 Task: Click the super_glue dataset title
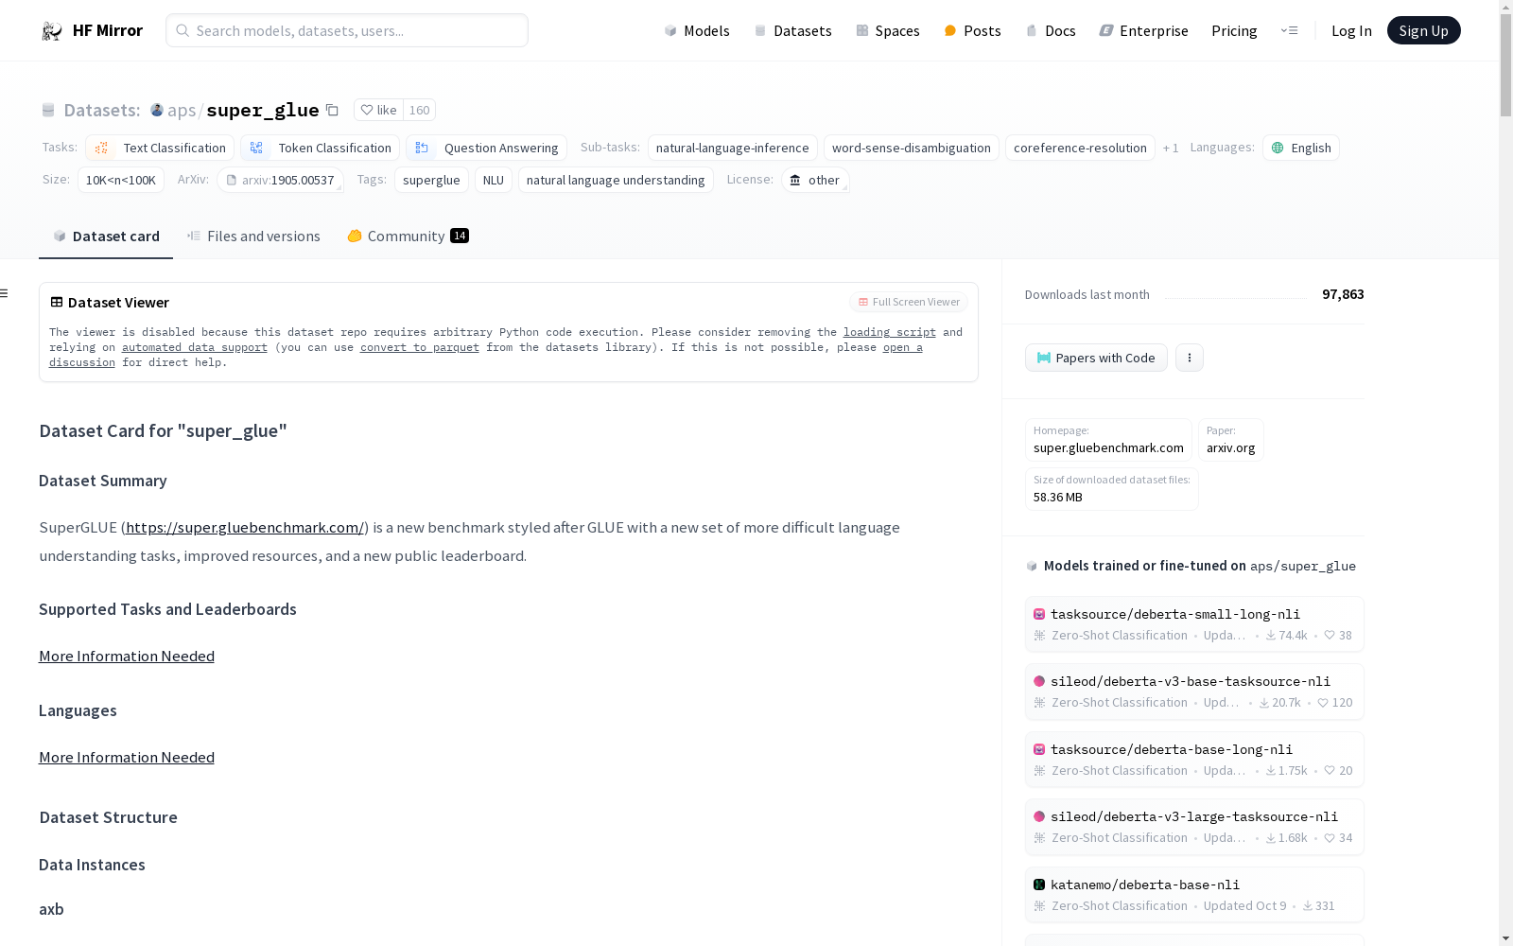click(x=263, y=110)
